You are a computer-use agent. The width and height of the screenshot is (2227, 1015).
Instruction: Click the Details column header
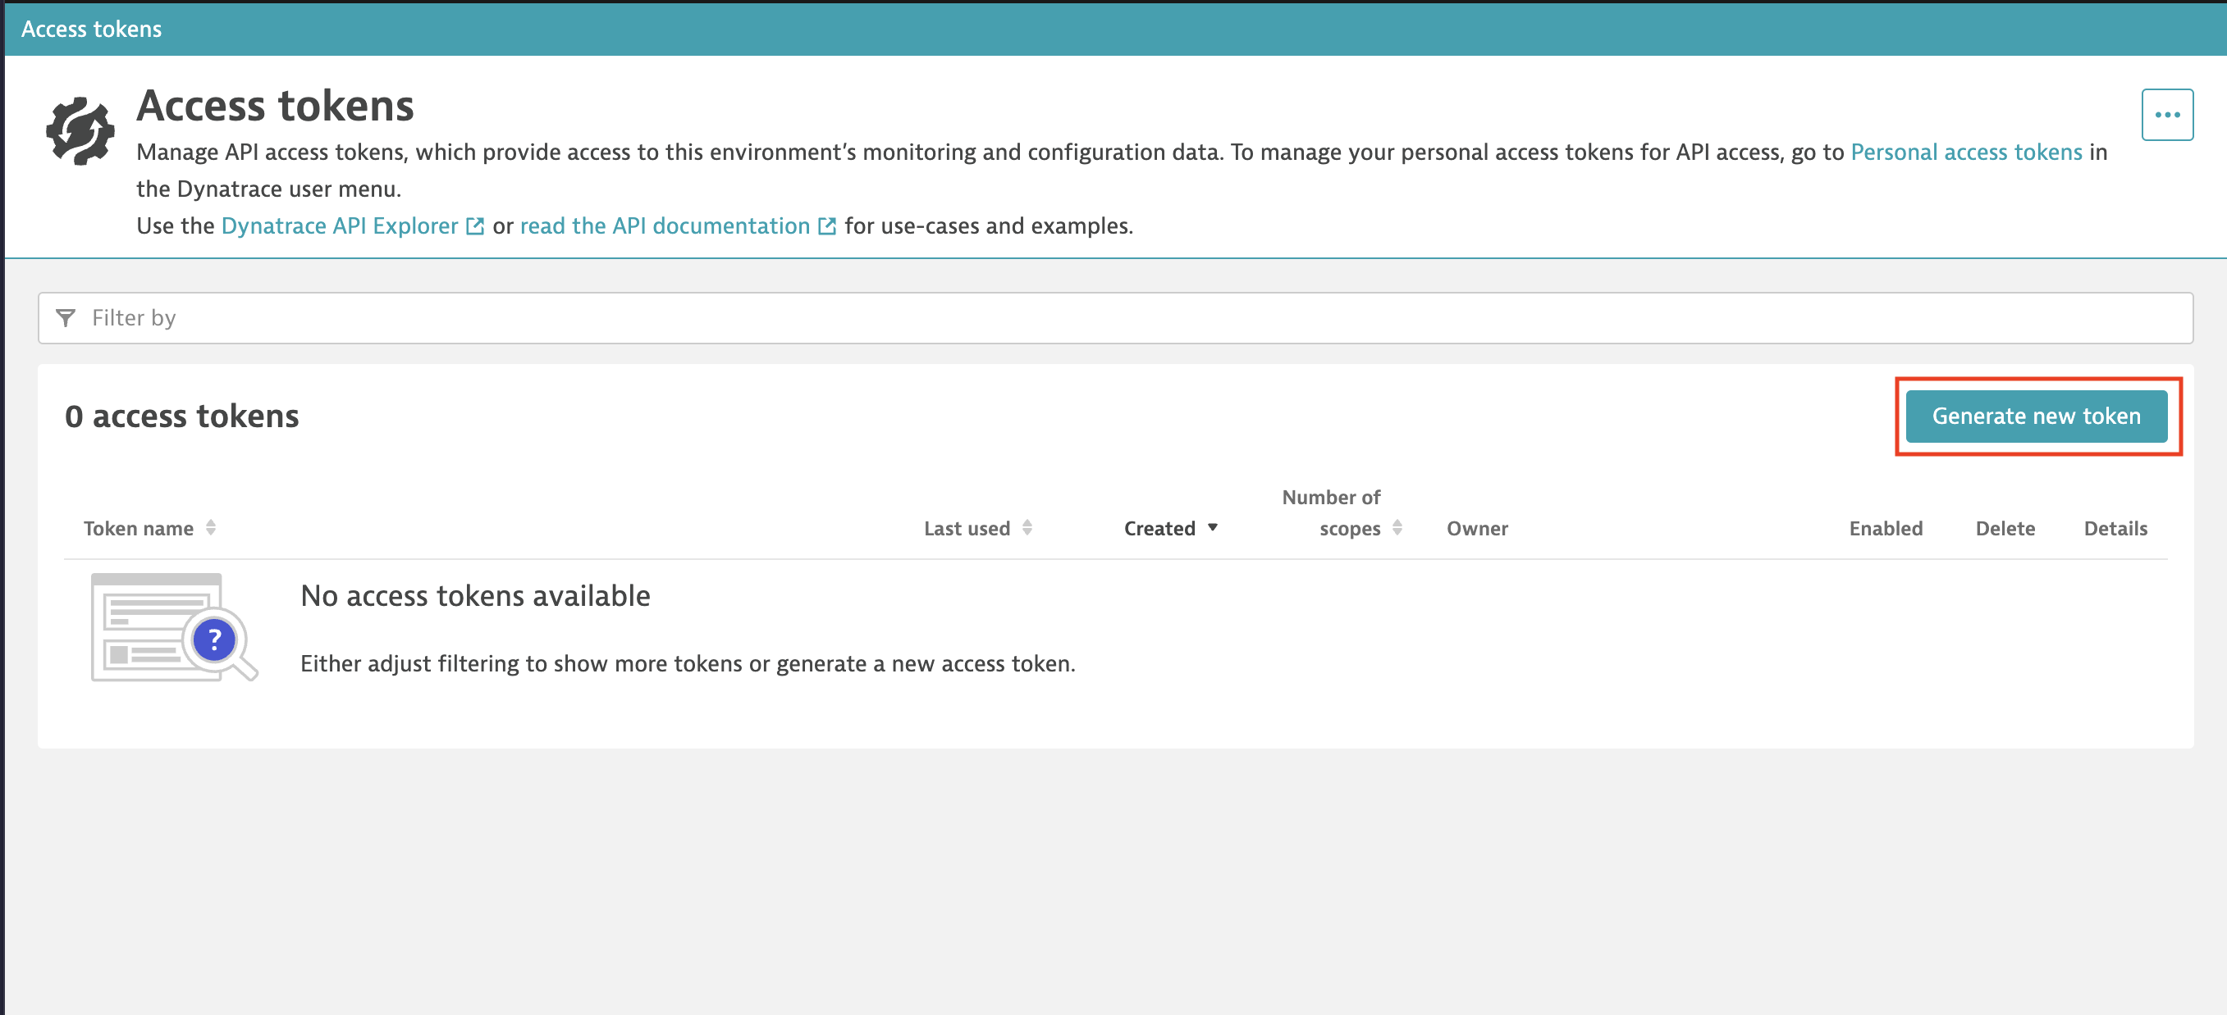[x=2115, y=529]
